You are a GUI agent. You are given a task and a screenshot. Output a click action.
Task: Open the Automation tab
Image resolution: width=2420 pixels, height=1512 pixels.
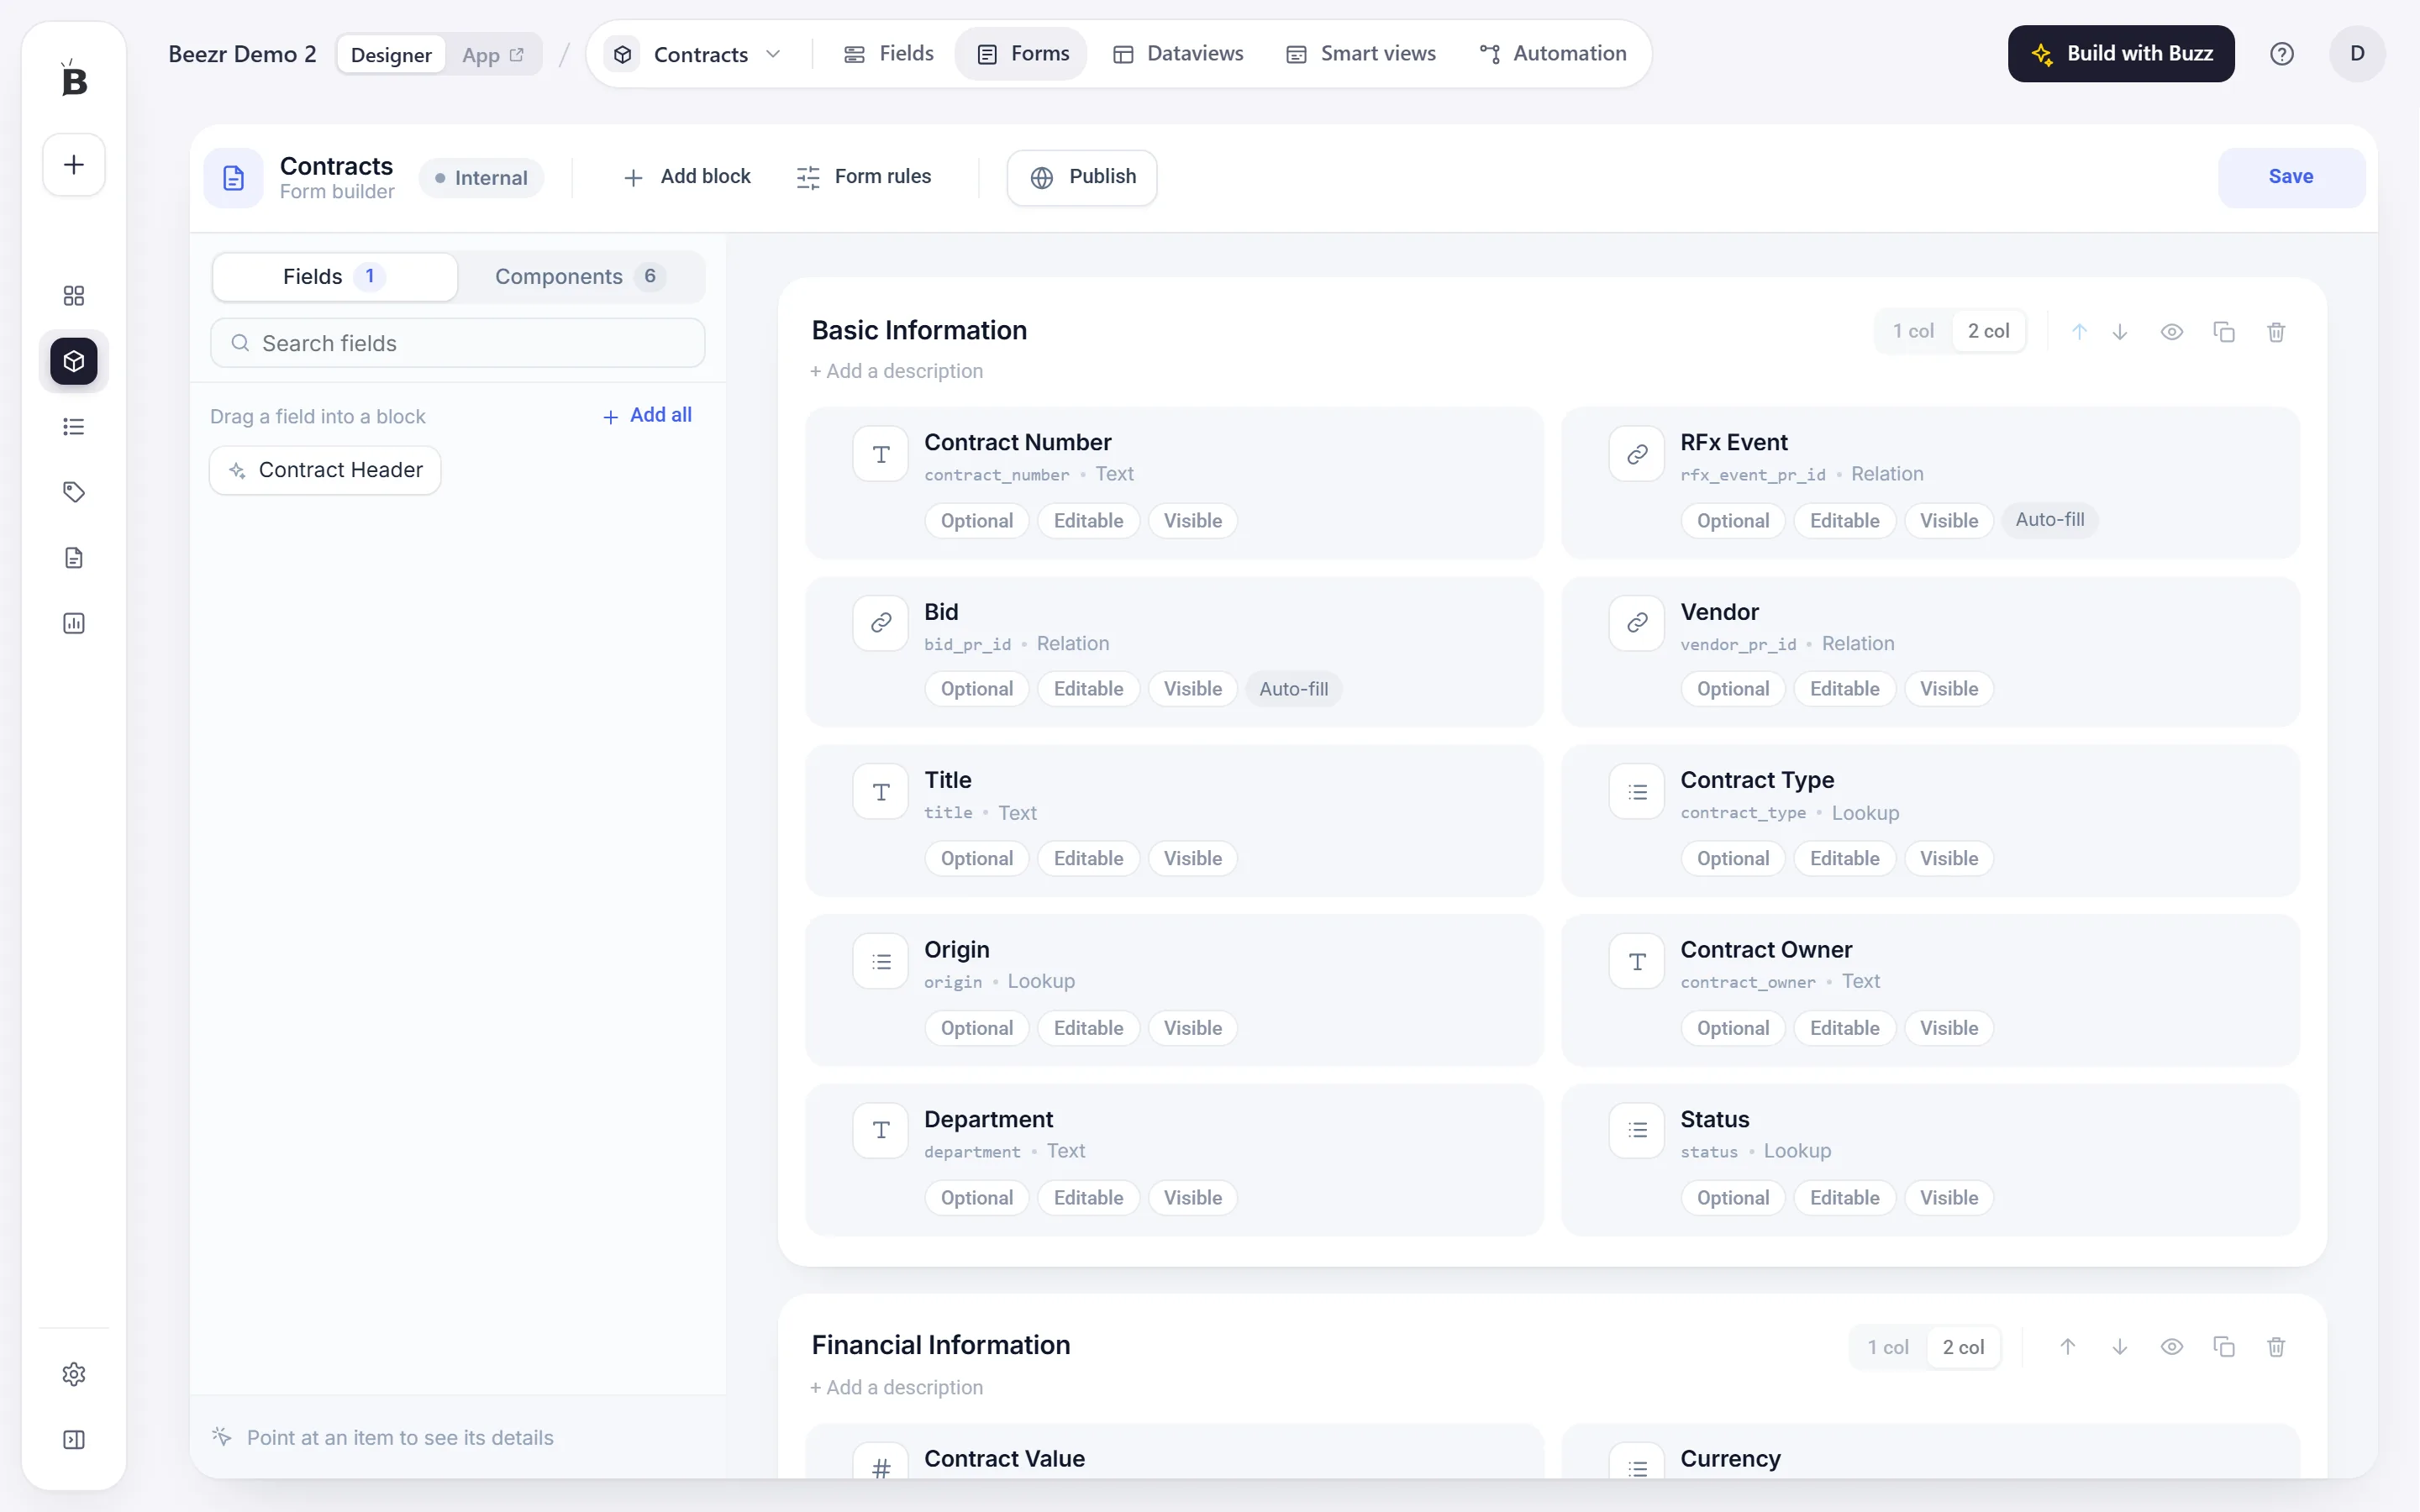(x=1553, y=54)
